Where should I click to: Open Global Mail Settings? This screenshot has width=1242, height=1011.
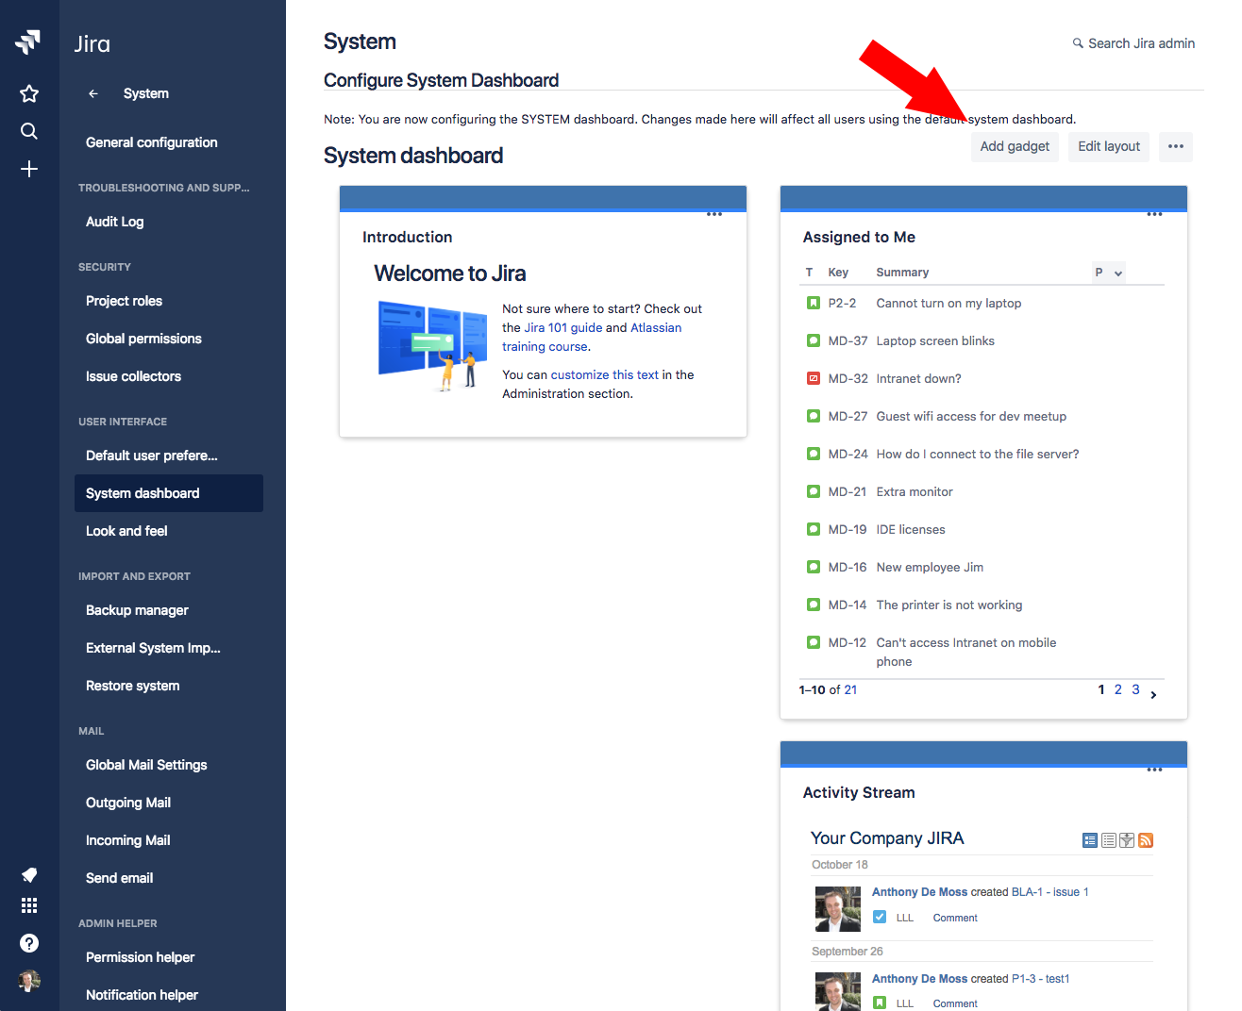click(x=146, y=765)
